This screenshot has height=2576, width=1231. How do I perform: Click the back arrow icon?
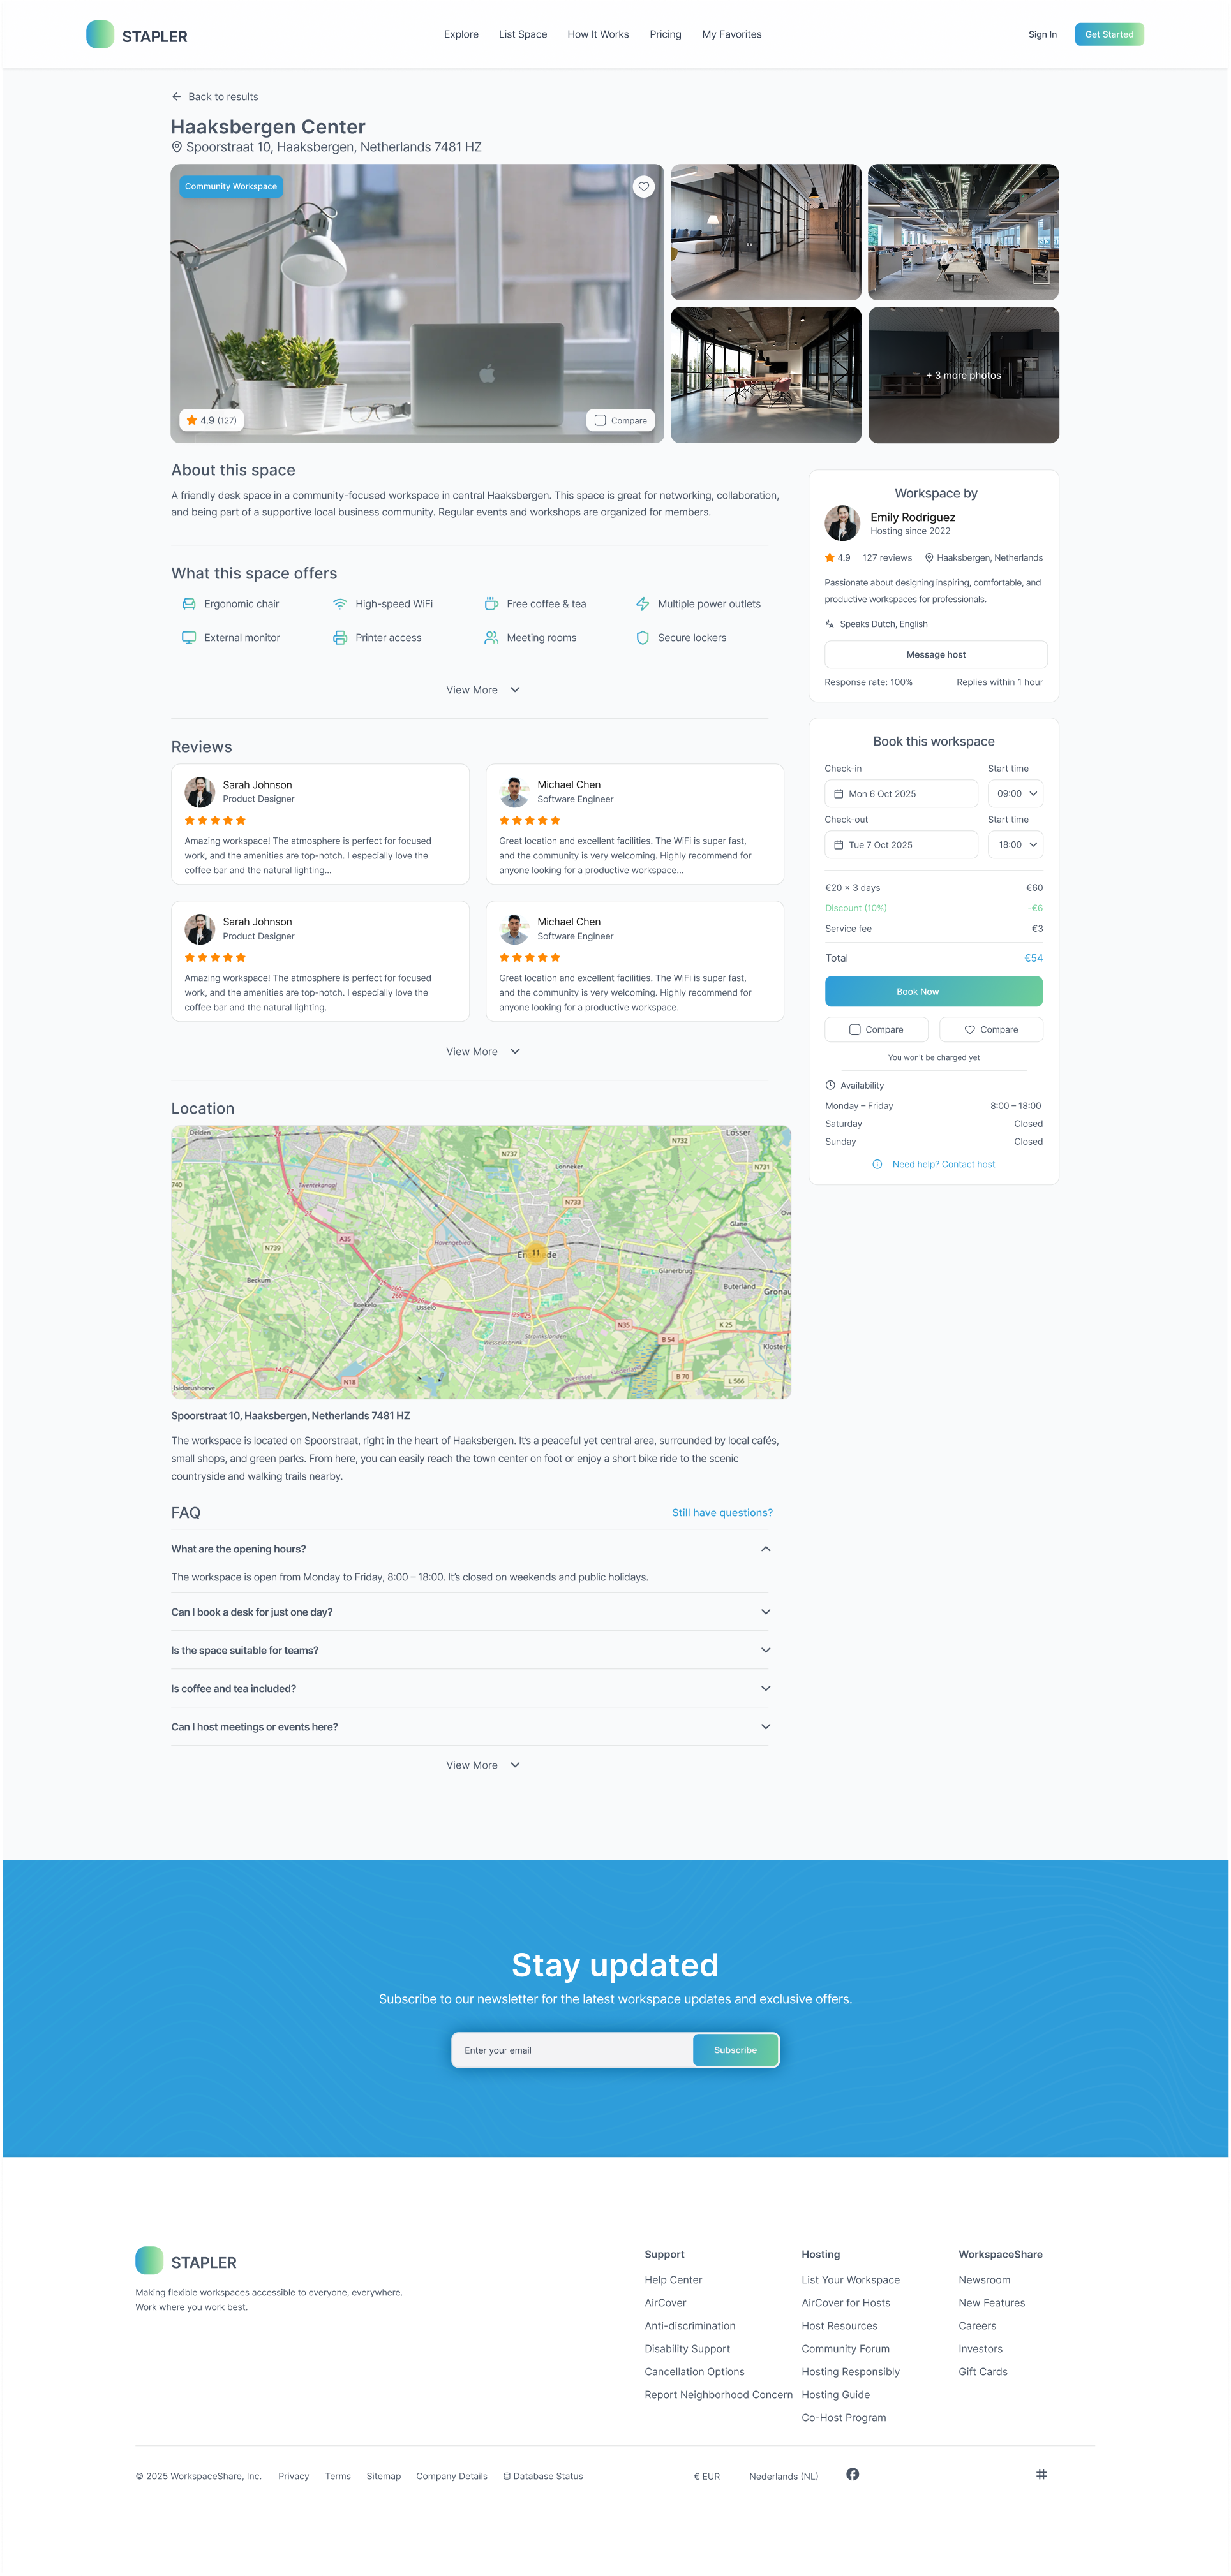tap(177, 97)
